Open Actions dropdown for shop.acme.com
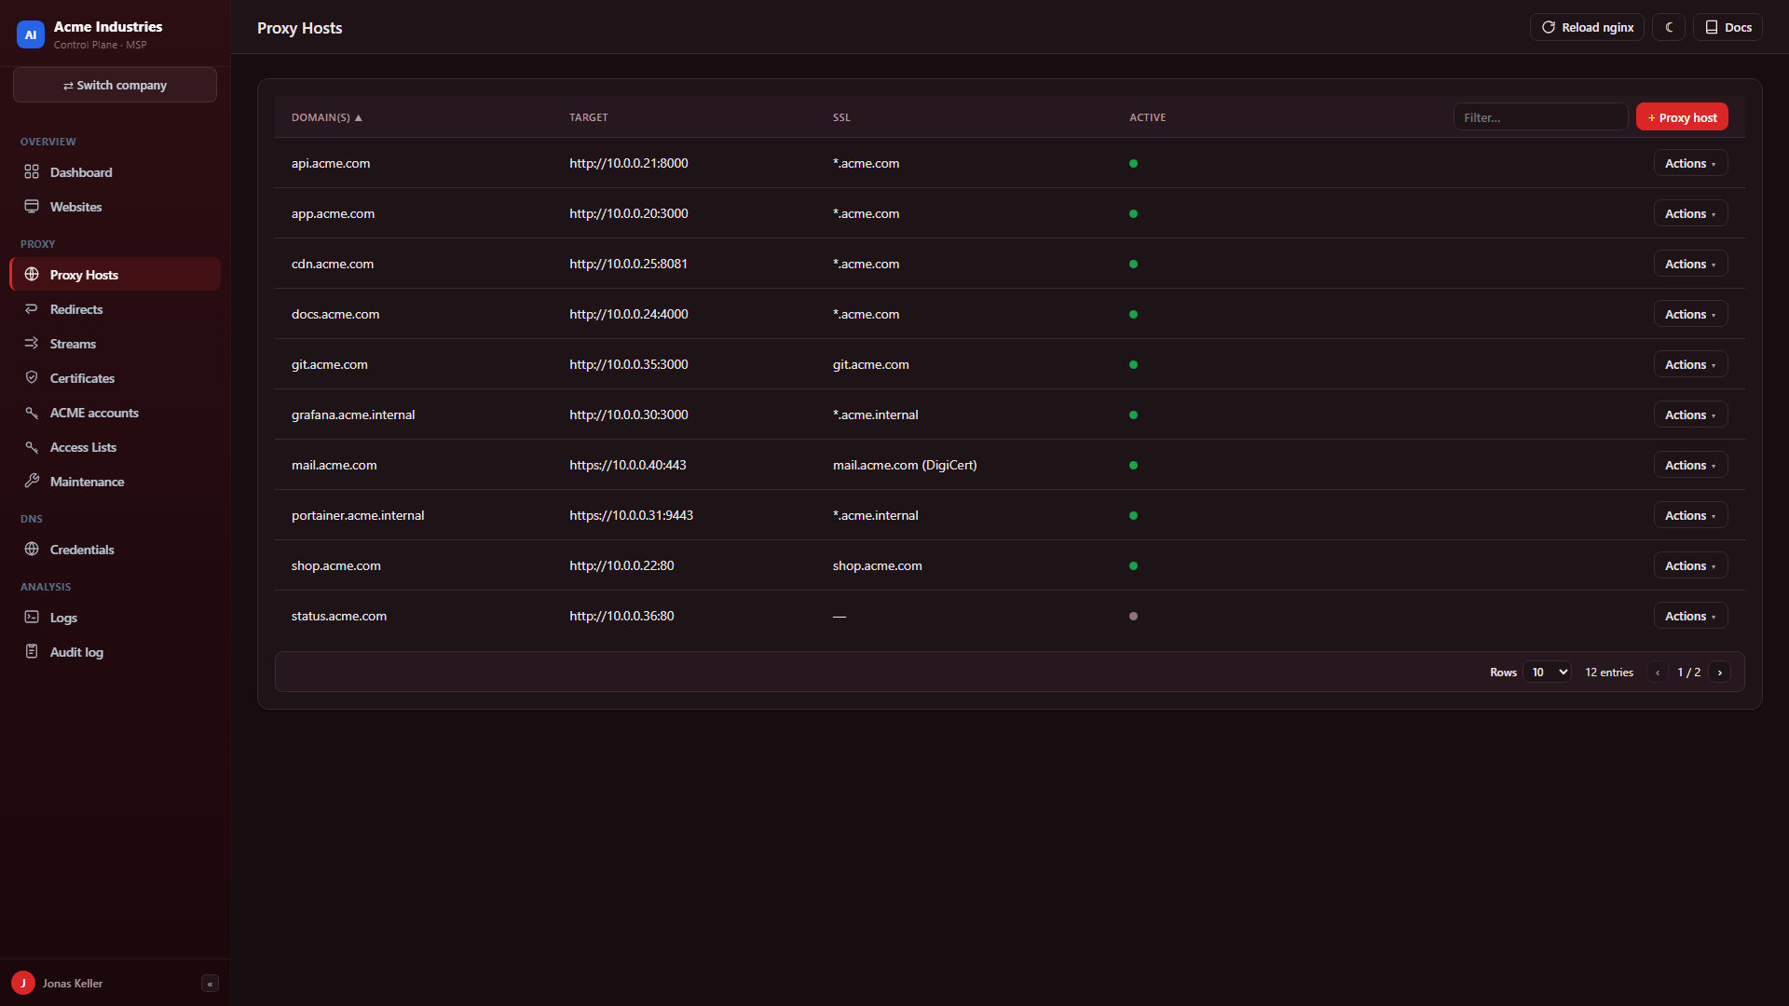 pos(1690,565)
